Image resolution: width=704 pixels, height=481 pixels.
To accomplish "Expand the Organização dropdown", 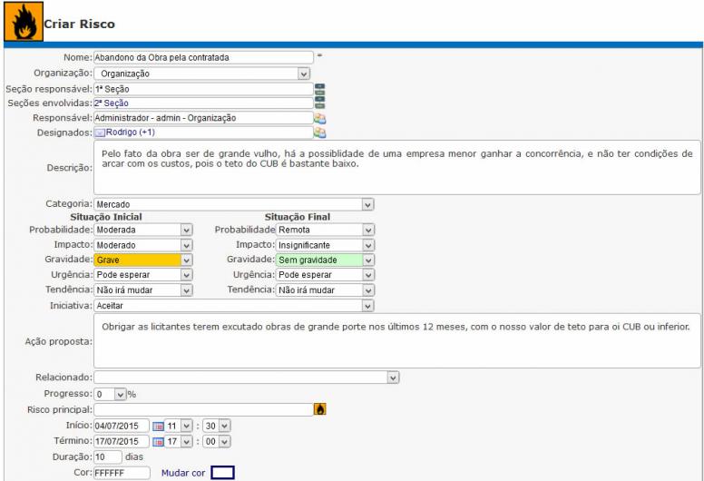I will point(304,74).
